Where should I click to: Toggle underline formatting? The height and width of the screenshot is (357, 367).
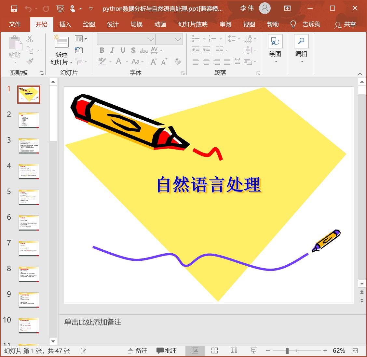click(122, 50)
